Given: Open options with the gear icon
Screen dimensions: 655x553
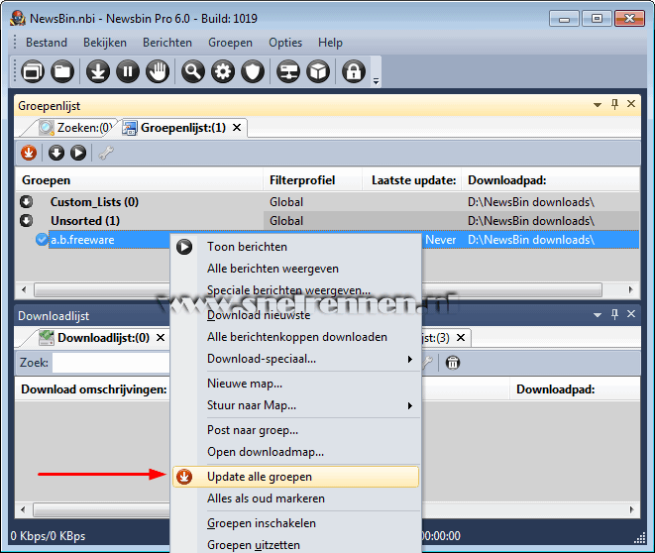Looking at the screenshot, I should point(223,71).
